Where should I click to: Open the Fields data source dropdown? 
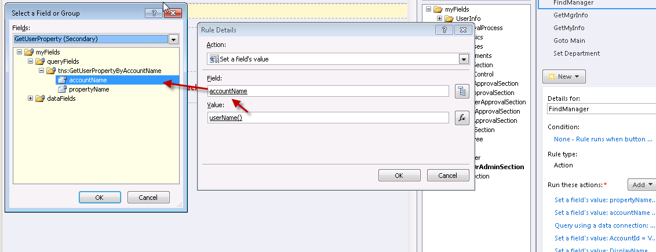(x=173, y=39)
